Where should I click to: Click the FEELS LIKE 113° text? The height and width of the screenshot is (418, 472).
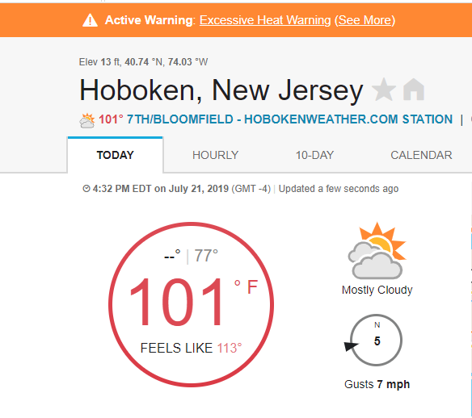coord(191,348)
